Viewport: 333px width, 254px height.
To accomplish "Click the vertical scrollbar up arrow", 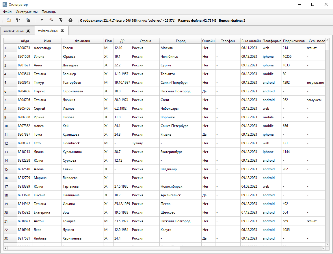I will pyautogui.click(x=327, y=40).
